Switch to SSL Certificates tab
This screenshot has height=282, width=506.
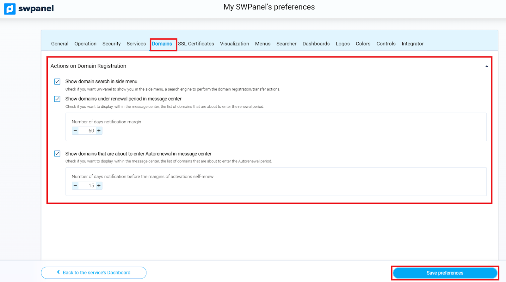pyautogui.click(x=196, y=44)
